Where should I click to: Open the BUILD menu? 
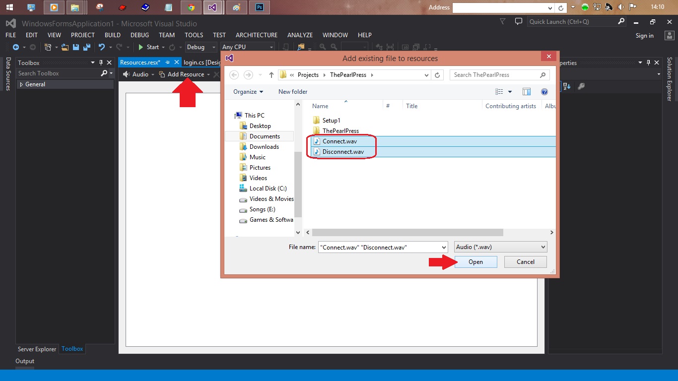(x=113, y=35)
